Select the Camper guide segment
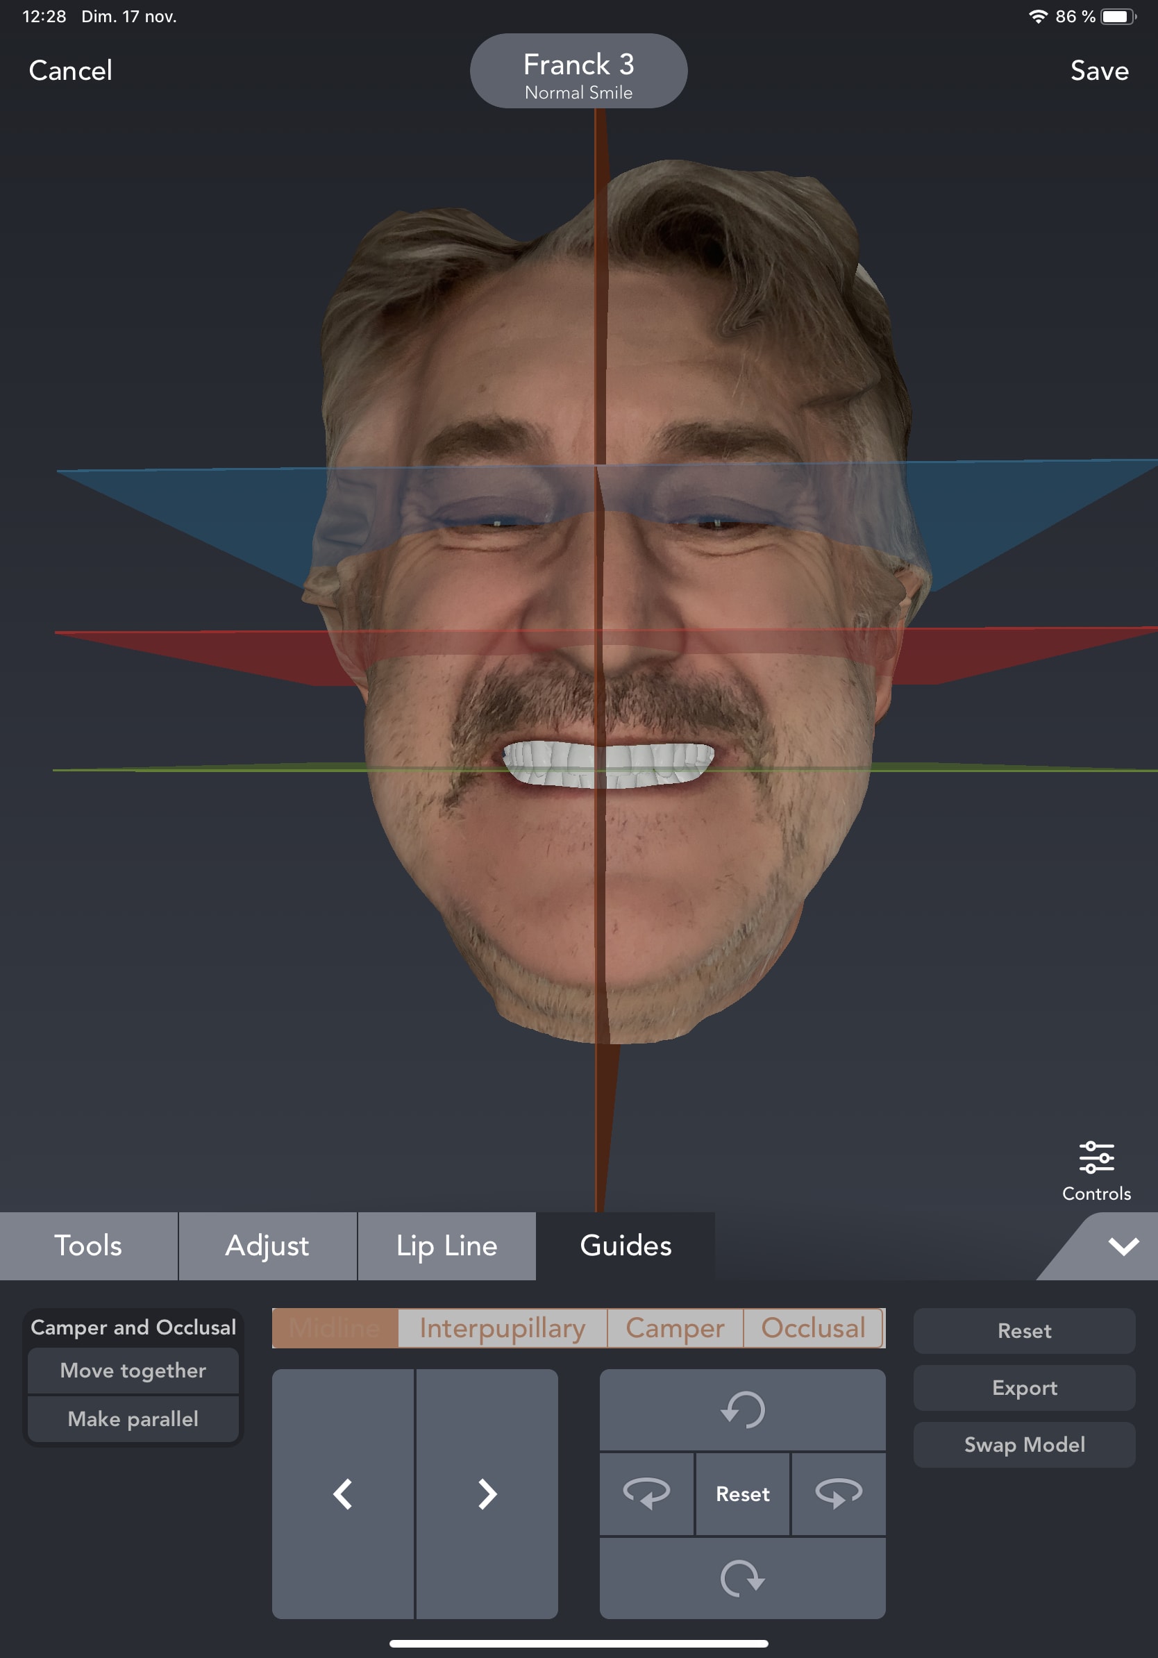The height and width of the screenshot is (1658, 1158). [x=675, y=1328]
